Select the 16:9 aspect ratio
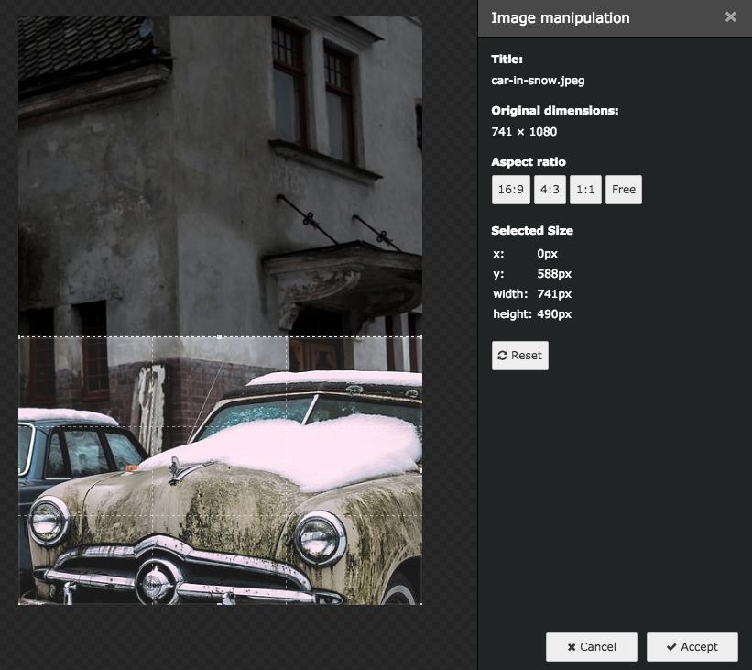Image resolution: width=752 pixels, height=670 pixels. pyautogui.click(x=511, y=190)
